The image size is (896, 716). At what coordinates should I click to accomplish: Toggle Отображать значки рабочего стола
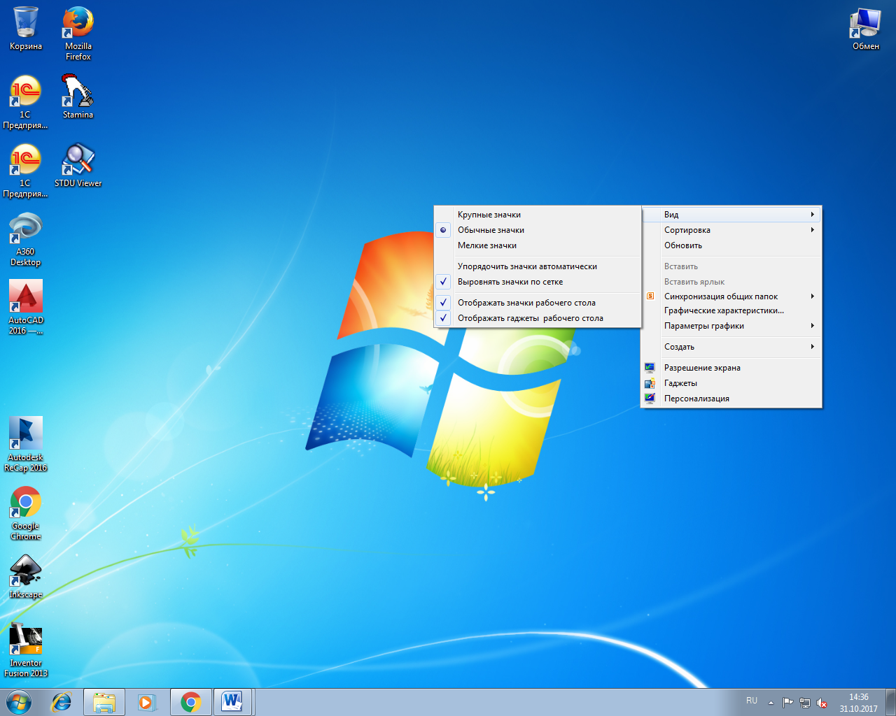coord(538,303)
